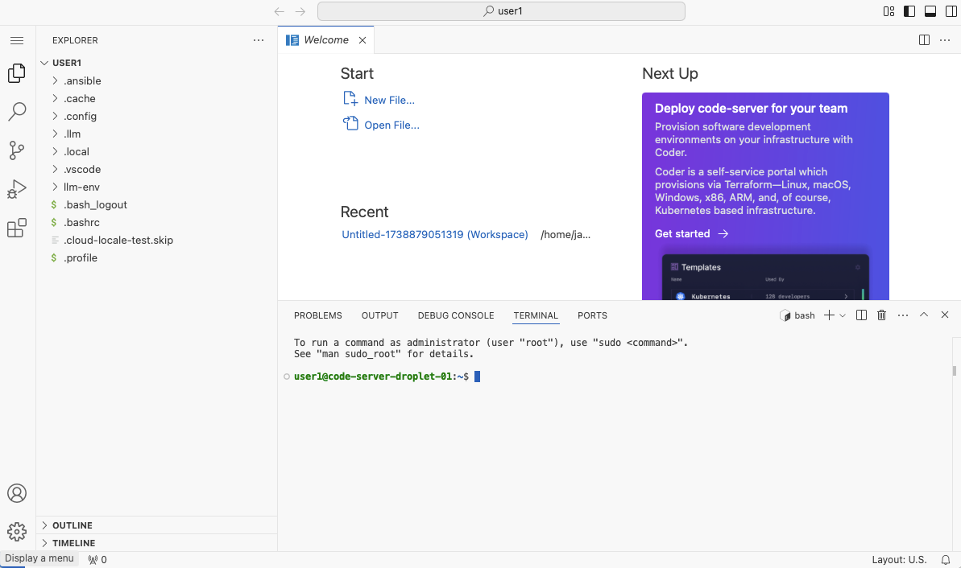
Task: Open the .cloud-locale-test.skip file
Action: (x=118, y=241)
